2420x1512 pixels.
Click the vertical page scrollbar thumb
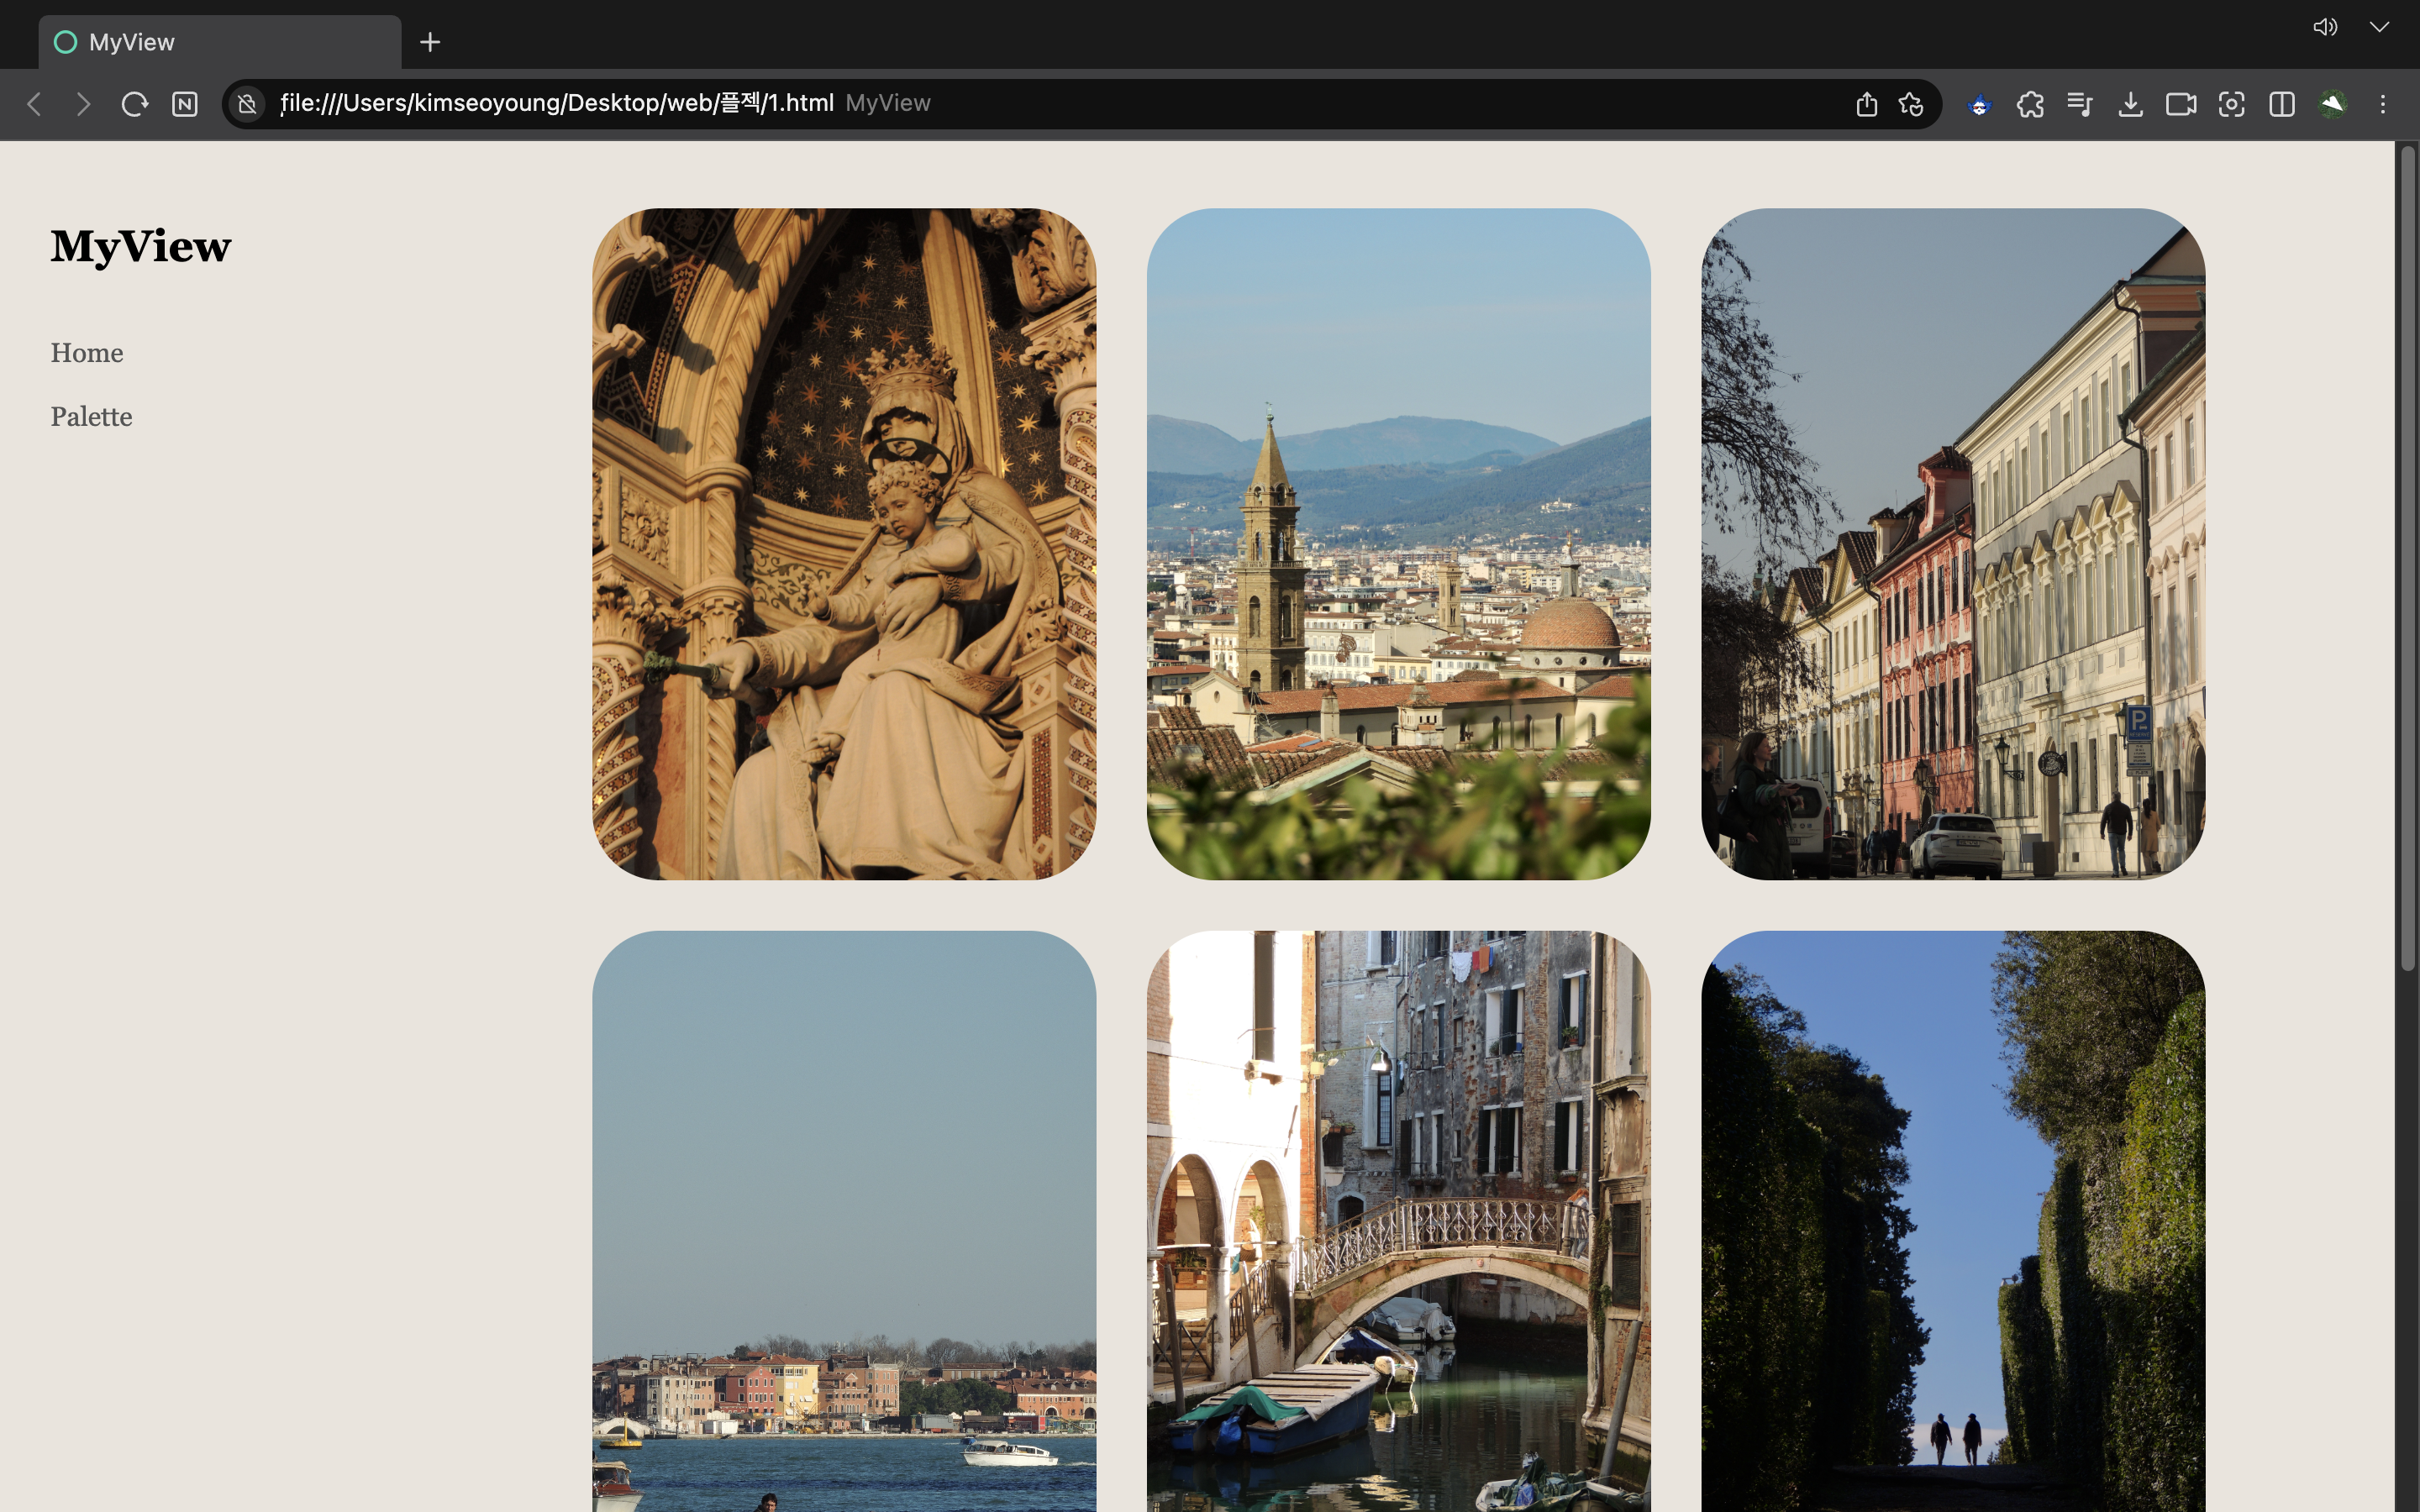2407,558
